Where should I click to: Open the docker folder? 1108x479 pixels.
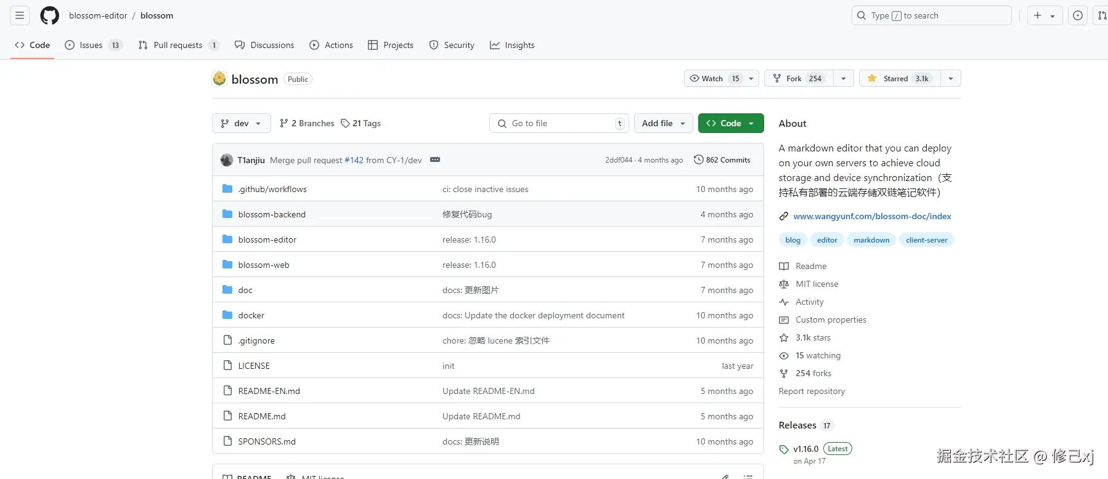click(251, 315)
